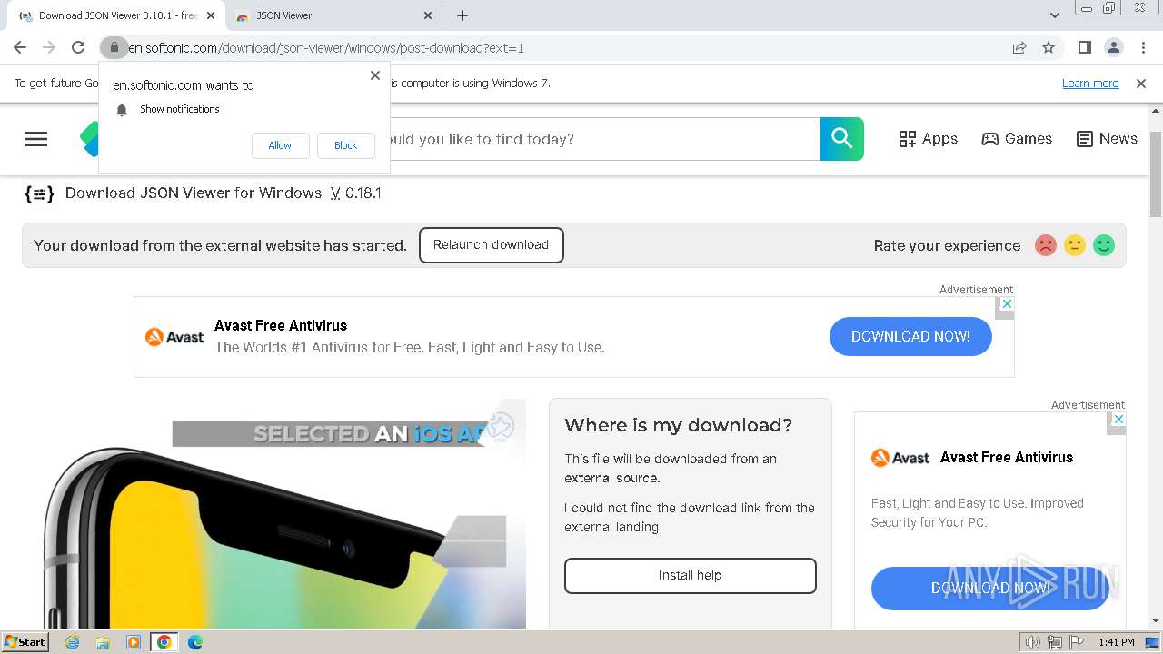Open the Games section
Viewport: 1163px width, 654px height.
[x=1017, y=139]
